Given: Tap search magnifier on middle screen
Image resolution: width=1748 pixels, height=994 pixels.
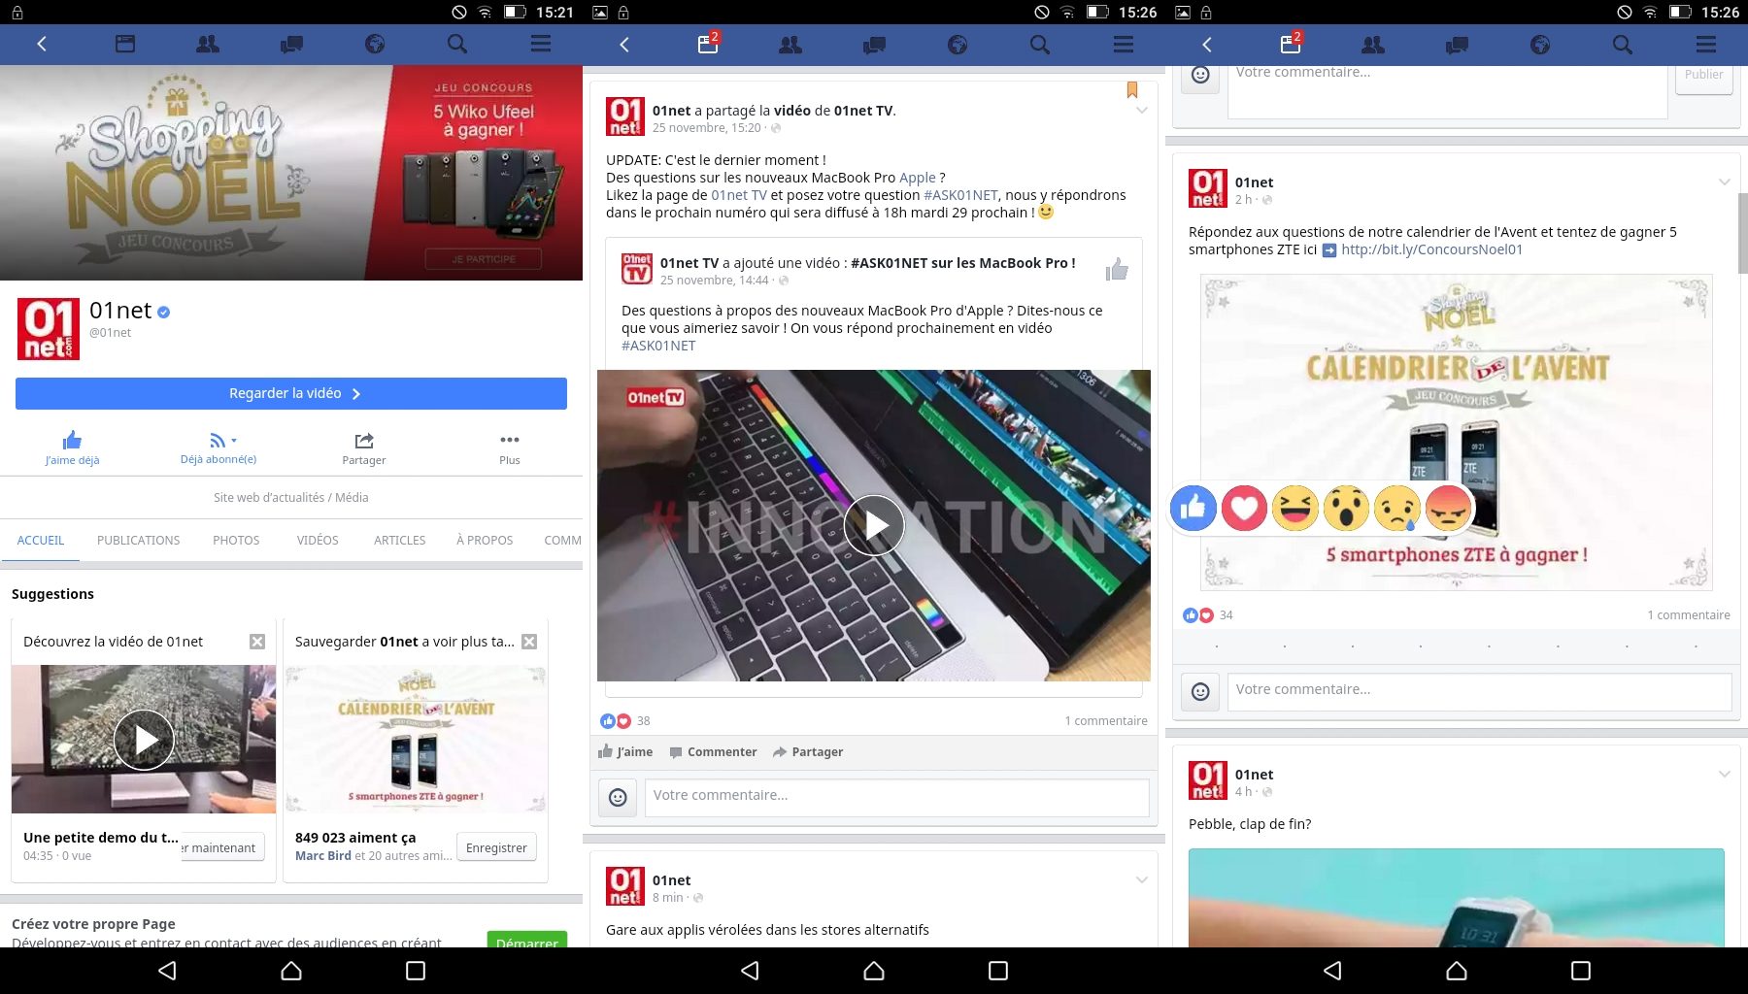Looking at the screenshot, I should pyautogui.click(x=1040, y=44).
